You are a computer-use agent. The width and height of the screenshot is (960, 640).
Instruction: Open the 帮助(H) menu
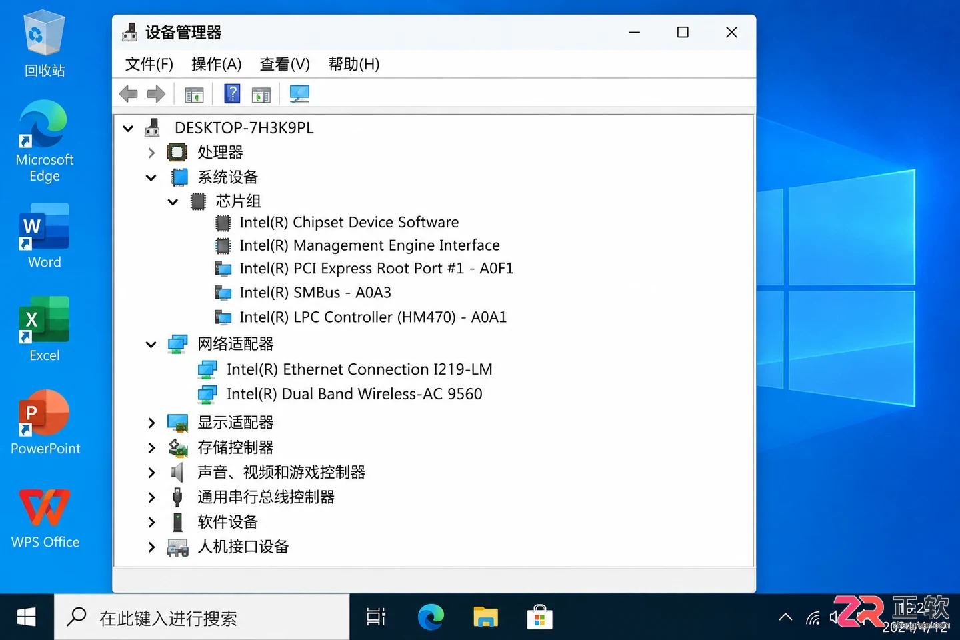pyautogui.click(x=354, y=64)
